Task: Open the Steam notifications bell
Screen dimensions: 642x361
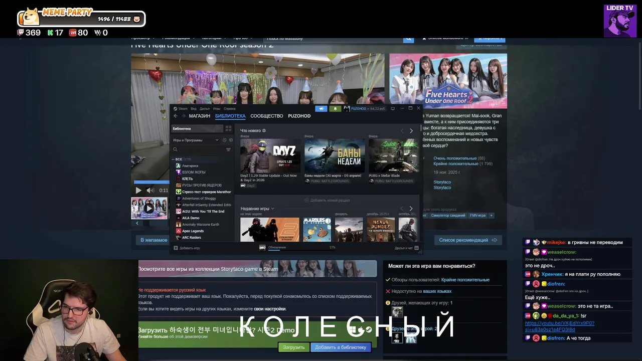Action: tap(335, 108)
